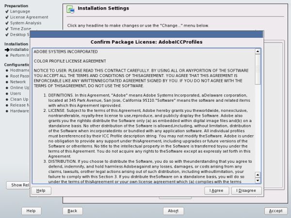Click the System Analysis checkmark icon
Screen dimensions: 291x218
pos(7,23)
